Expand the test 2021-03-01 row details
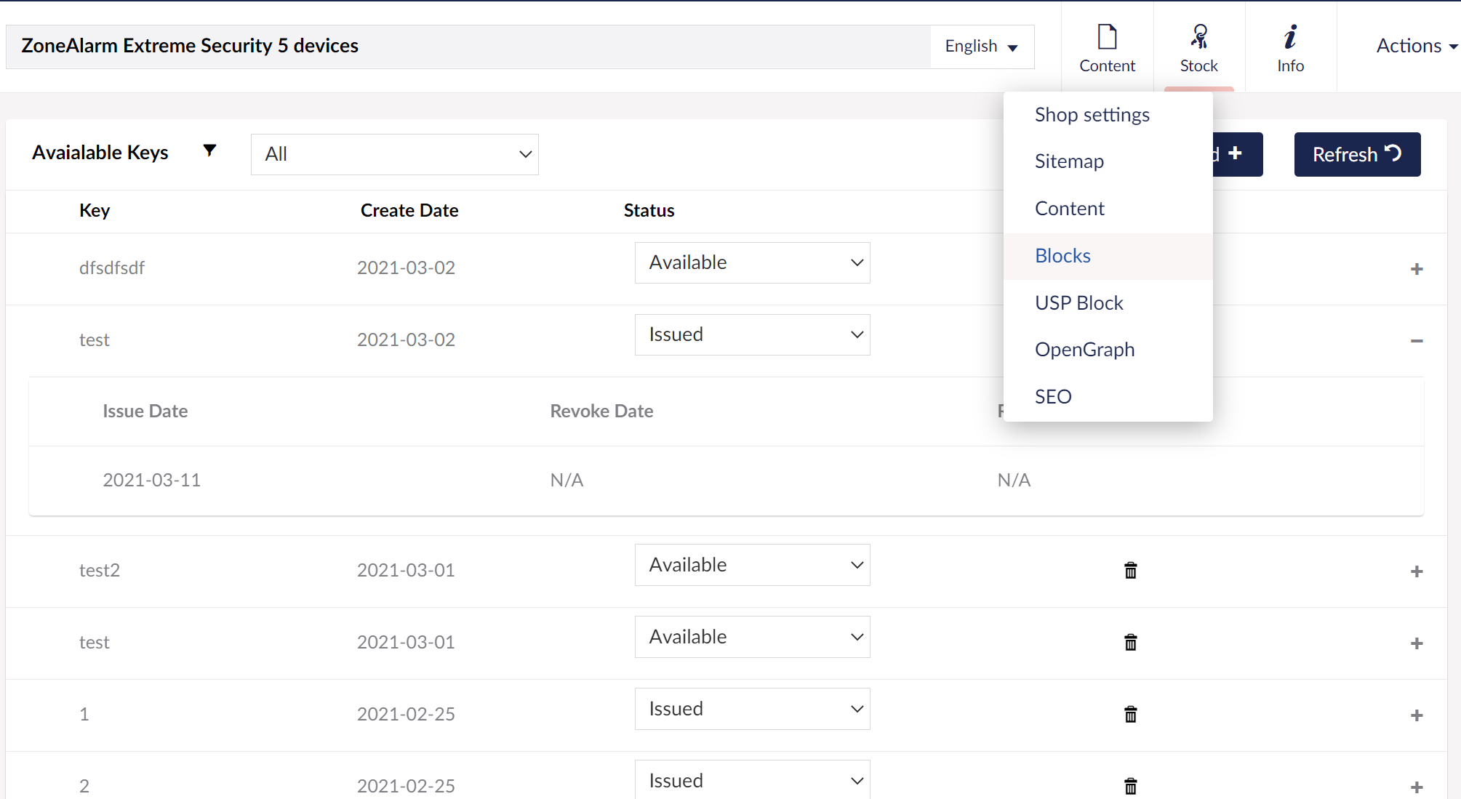 1416,643
